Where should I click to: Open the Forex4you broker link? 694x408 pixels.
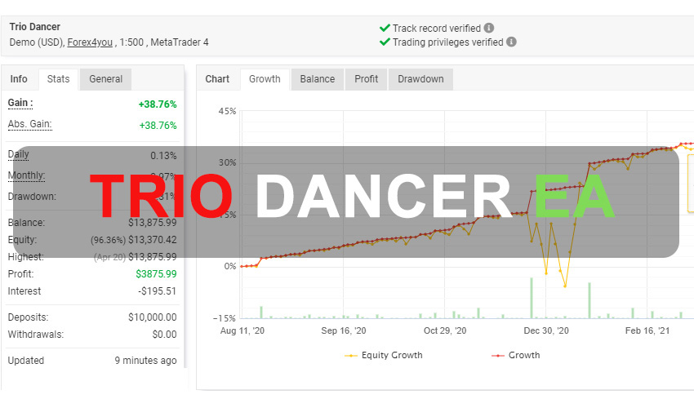tap(90, 42)
